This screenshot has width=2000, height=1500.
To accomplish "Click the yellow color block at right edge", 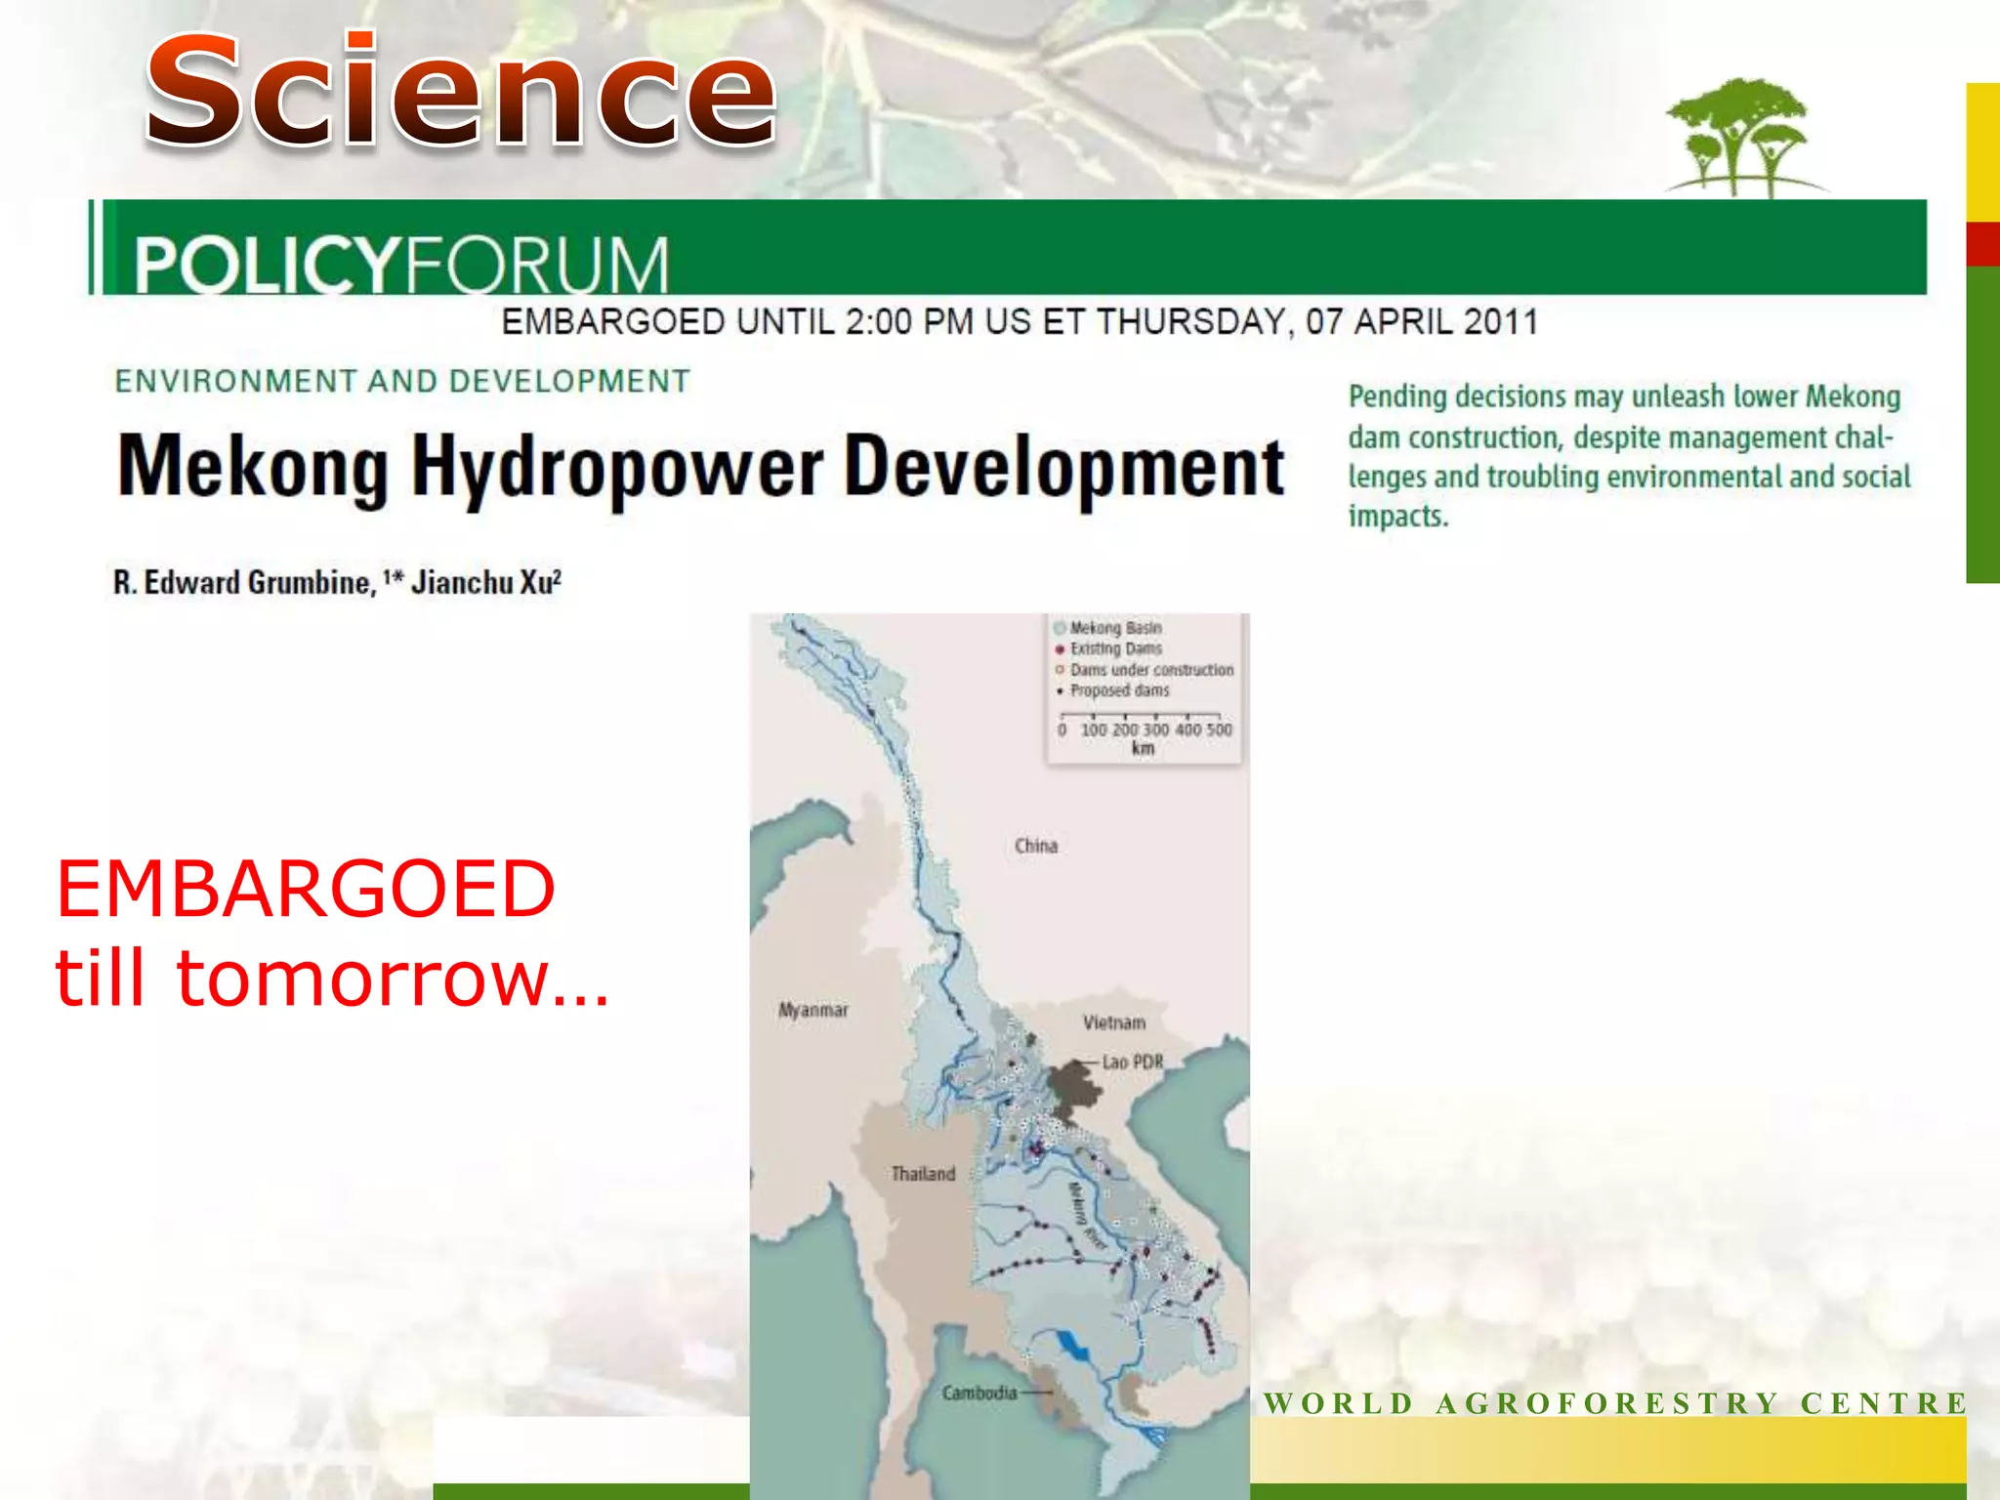I will point(1982,151).
